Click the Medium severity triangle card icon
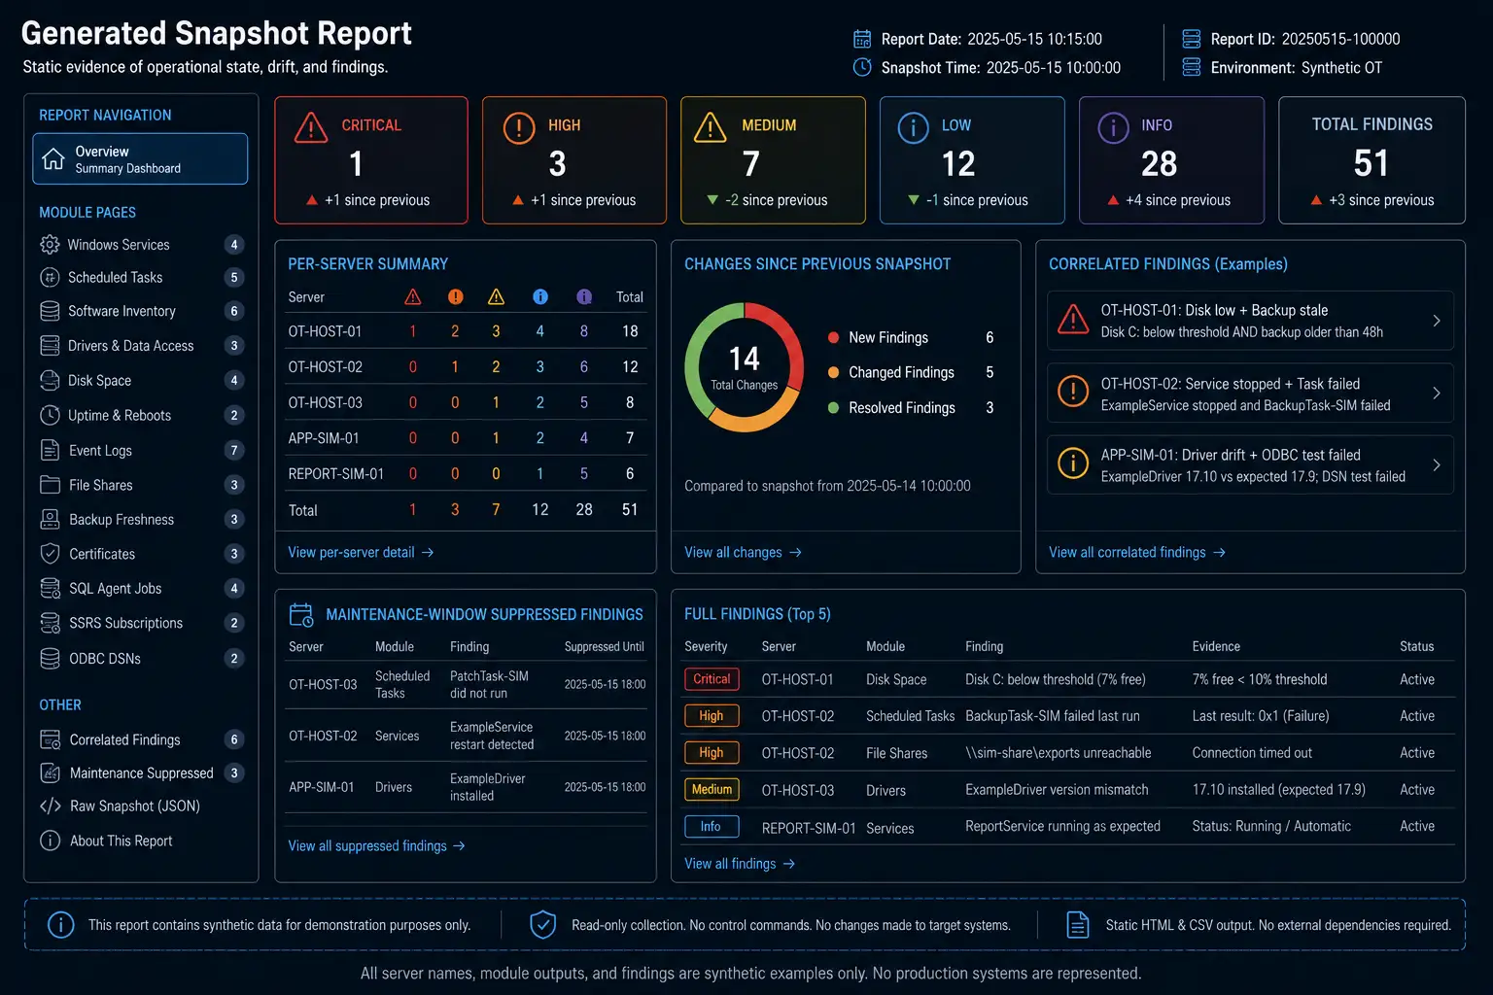Viewport: 1493px width, 995px height. pyautogui.click(x=711, y=127)
